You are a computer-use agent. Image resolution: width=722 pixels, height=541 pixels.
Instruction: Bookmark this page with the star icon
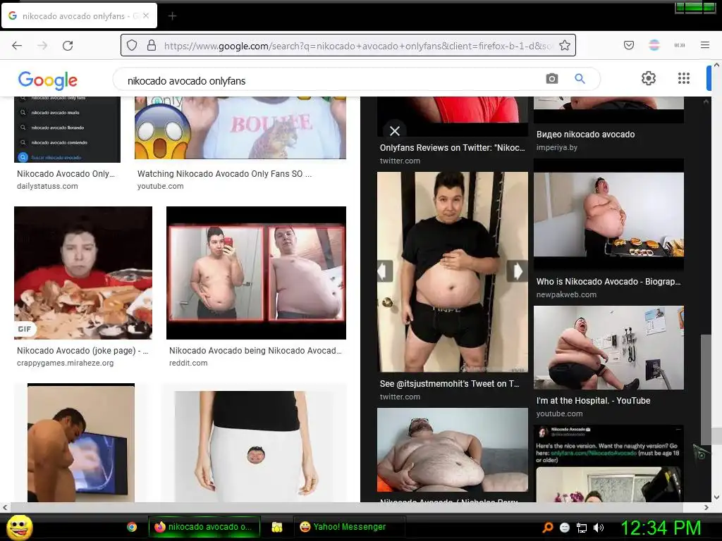click(x=565, y=45)
